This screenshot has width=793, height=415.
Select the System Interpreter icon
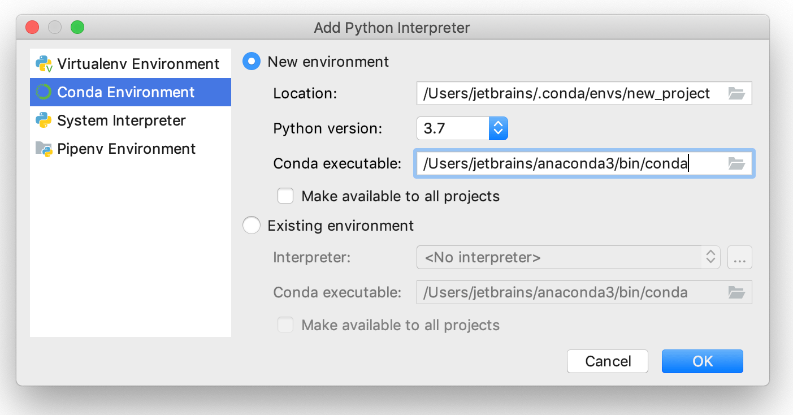coord(44,120)
